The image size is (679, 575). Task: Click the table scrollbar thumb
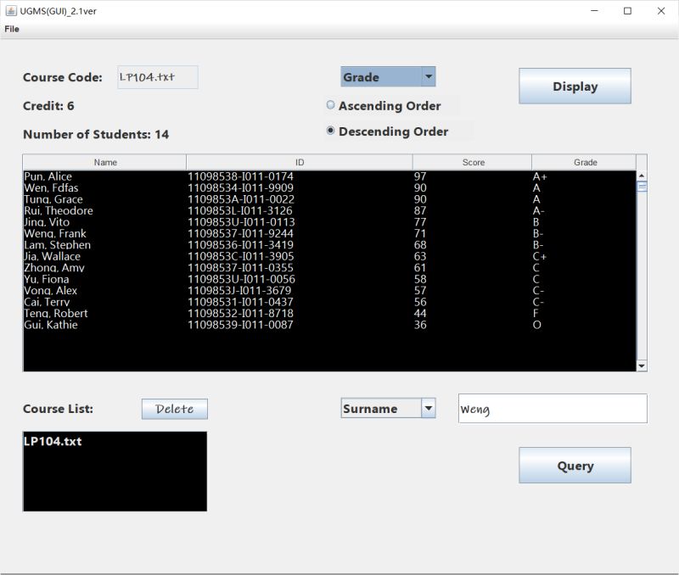(x=642, y=187)
